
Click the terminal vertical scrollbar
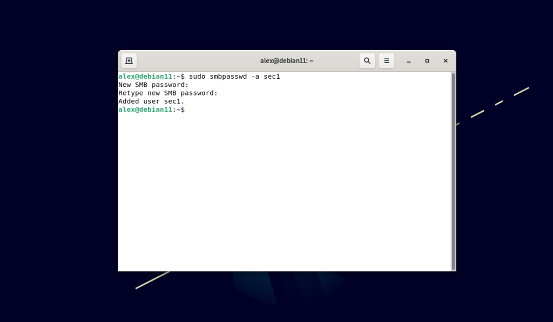coord(453,171)
